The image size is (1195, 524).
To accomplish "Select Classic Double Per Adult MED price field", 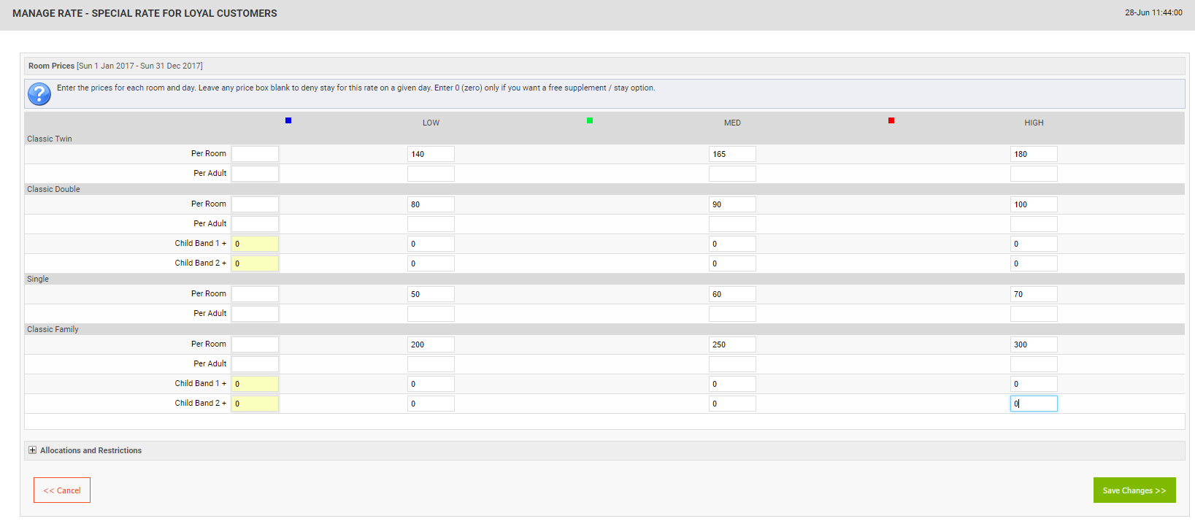I will click(x=732, y=224).
